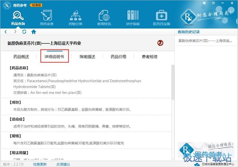The image size is (238, 167).
Task: Click the red prohibited-use warning icon
Action: tap(160, 43)
